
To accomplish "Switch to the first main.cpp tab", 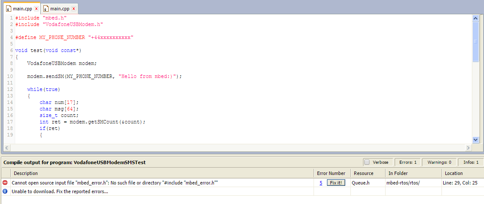I will point(22,9).
